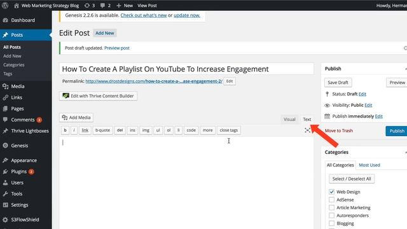Viewport: 407px width, 229px height.
Task: Insert image with img button
Action: click(x=146, y=130)
